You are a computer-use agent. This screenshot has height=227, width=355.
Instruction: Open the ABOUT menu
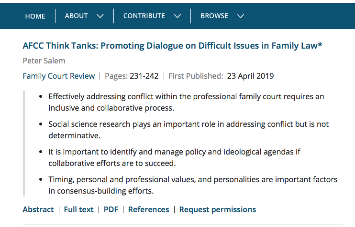77,16
